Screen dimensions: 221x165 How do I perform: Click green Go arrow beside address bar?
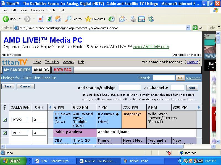195,28
